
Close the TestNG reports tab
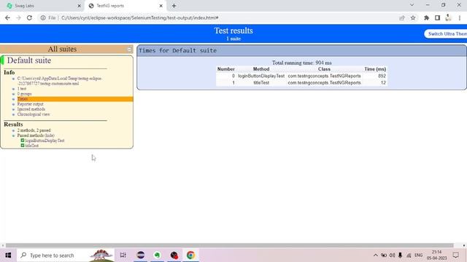coord(161,6)
